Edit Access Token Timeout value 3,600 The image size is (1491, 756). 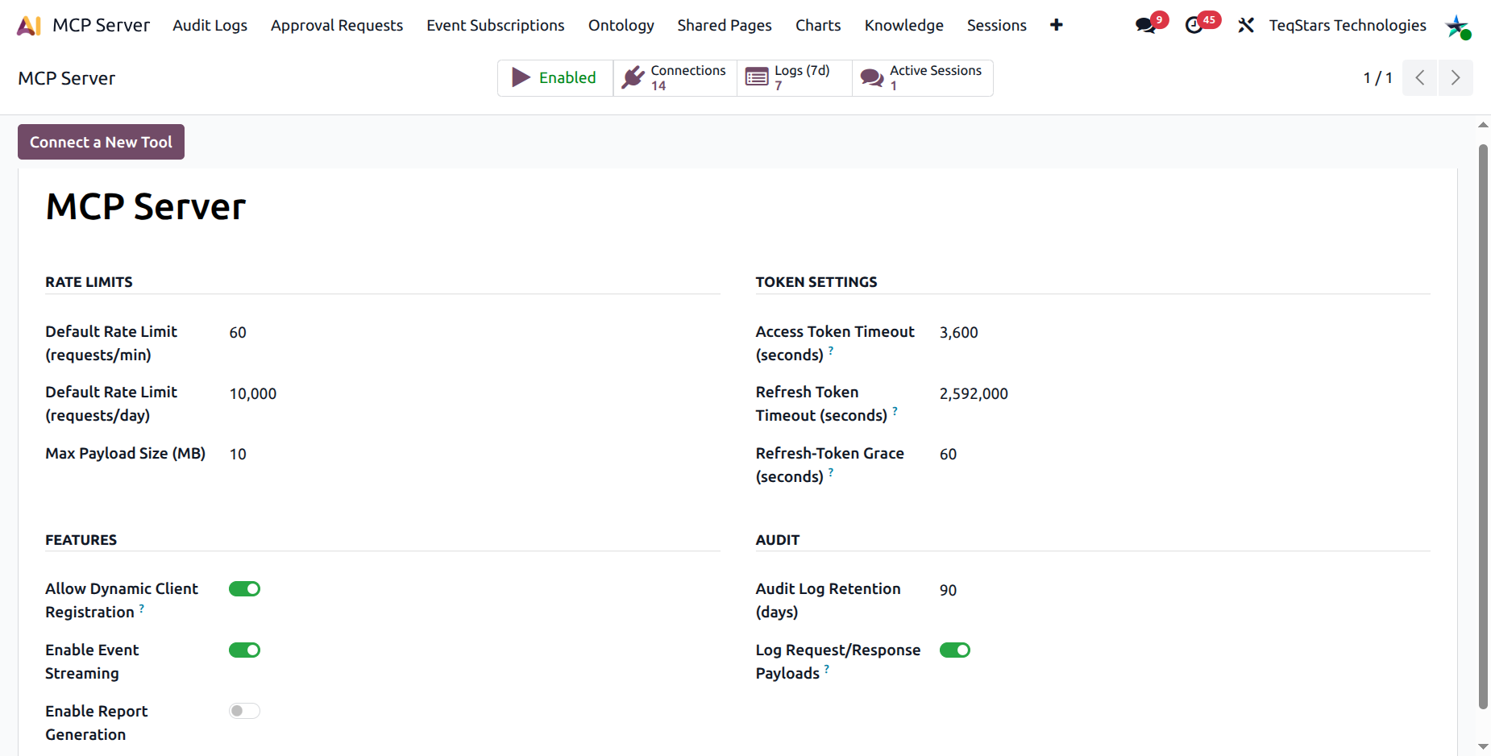pos(959,333)
